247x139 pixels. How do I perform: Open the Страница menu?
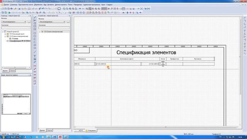click(x=14, y=5)
